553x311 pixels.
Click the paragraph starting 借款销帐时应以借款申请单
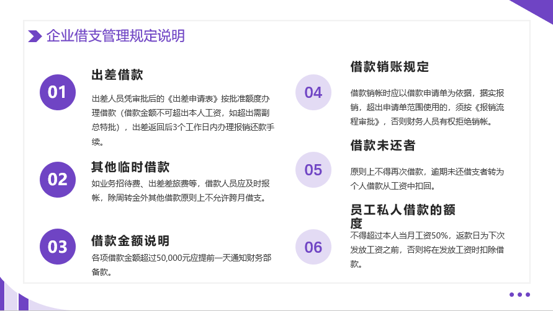(x=427, y=107)
